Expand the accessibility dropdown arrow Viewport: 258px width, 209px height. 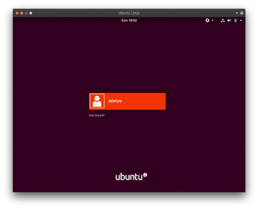pos(213,21)
